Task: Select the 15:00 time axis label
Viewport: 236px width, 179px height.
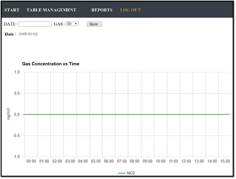Action: coord(225,161)
